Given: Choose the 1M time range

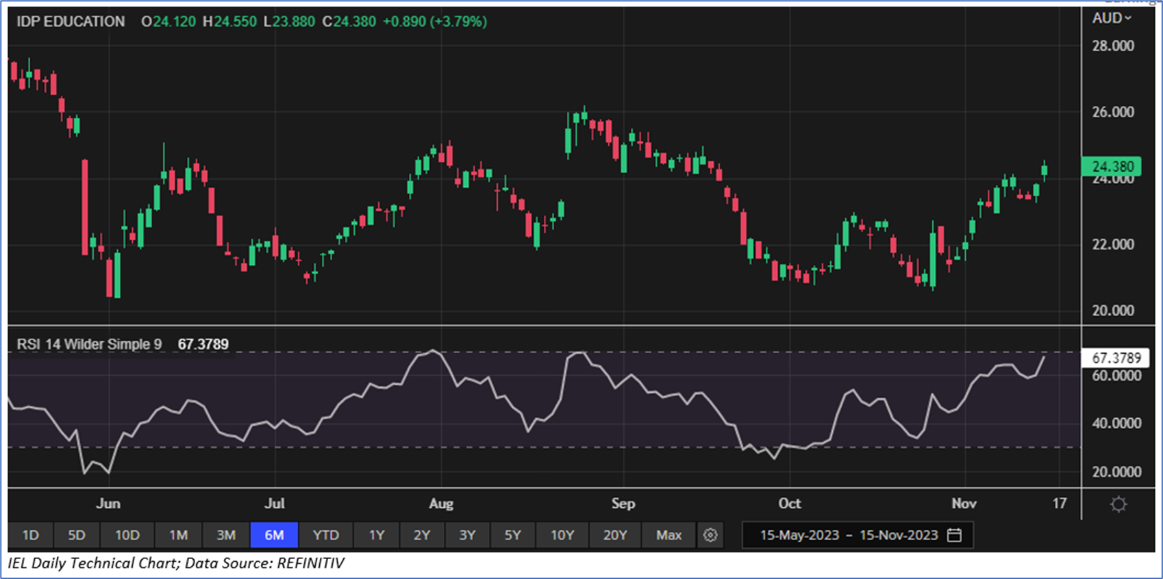Looking at the screenshot, I should pos(178,535).
